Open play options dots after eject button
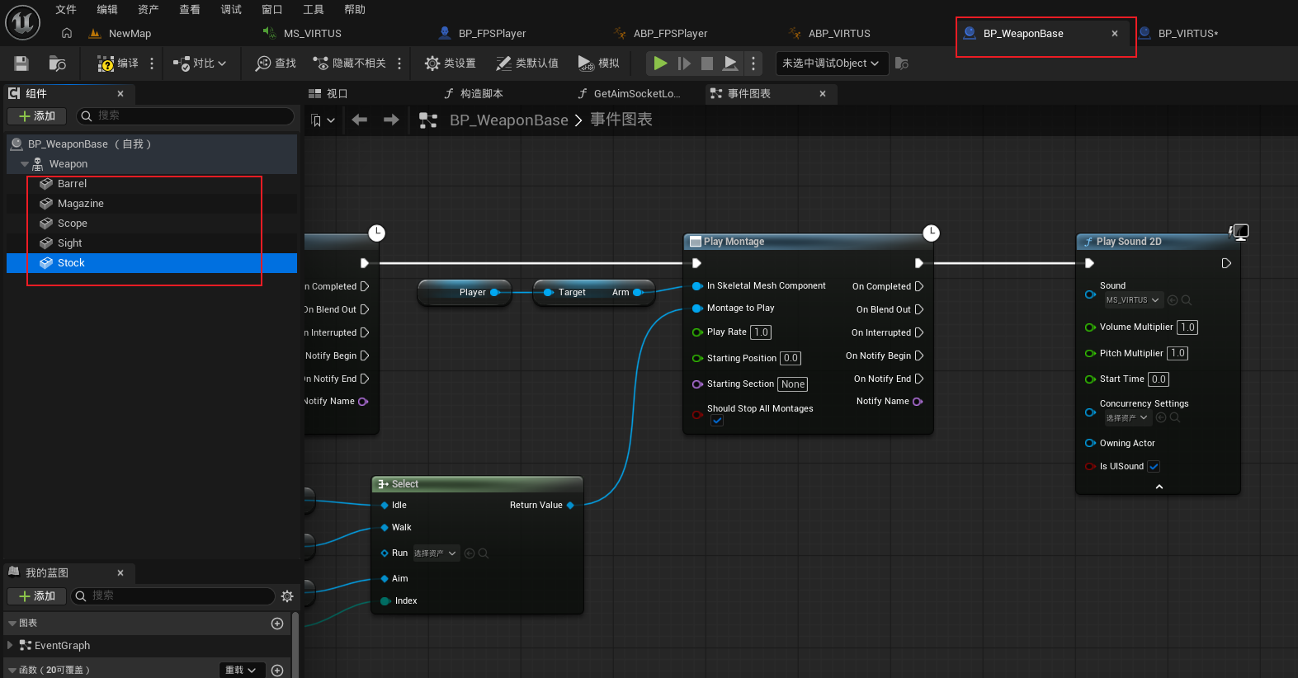Viewport: 1298px width, 678px height. tap(753, 64)
